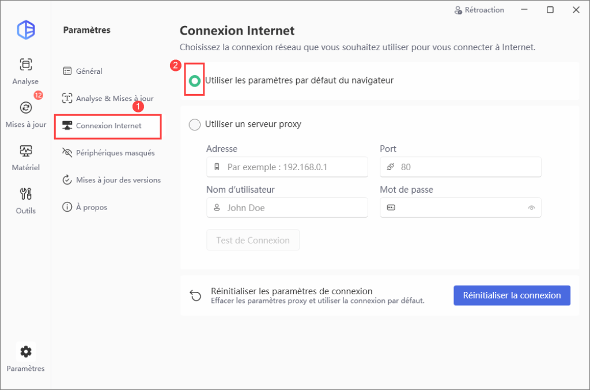
Task: Toggle password visibility eye icon
Action: point(531,208)
